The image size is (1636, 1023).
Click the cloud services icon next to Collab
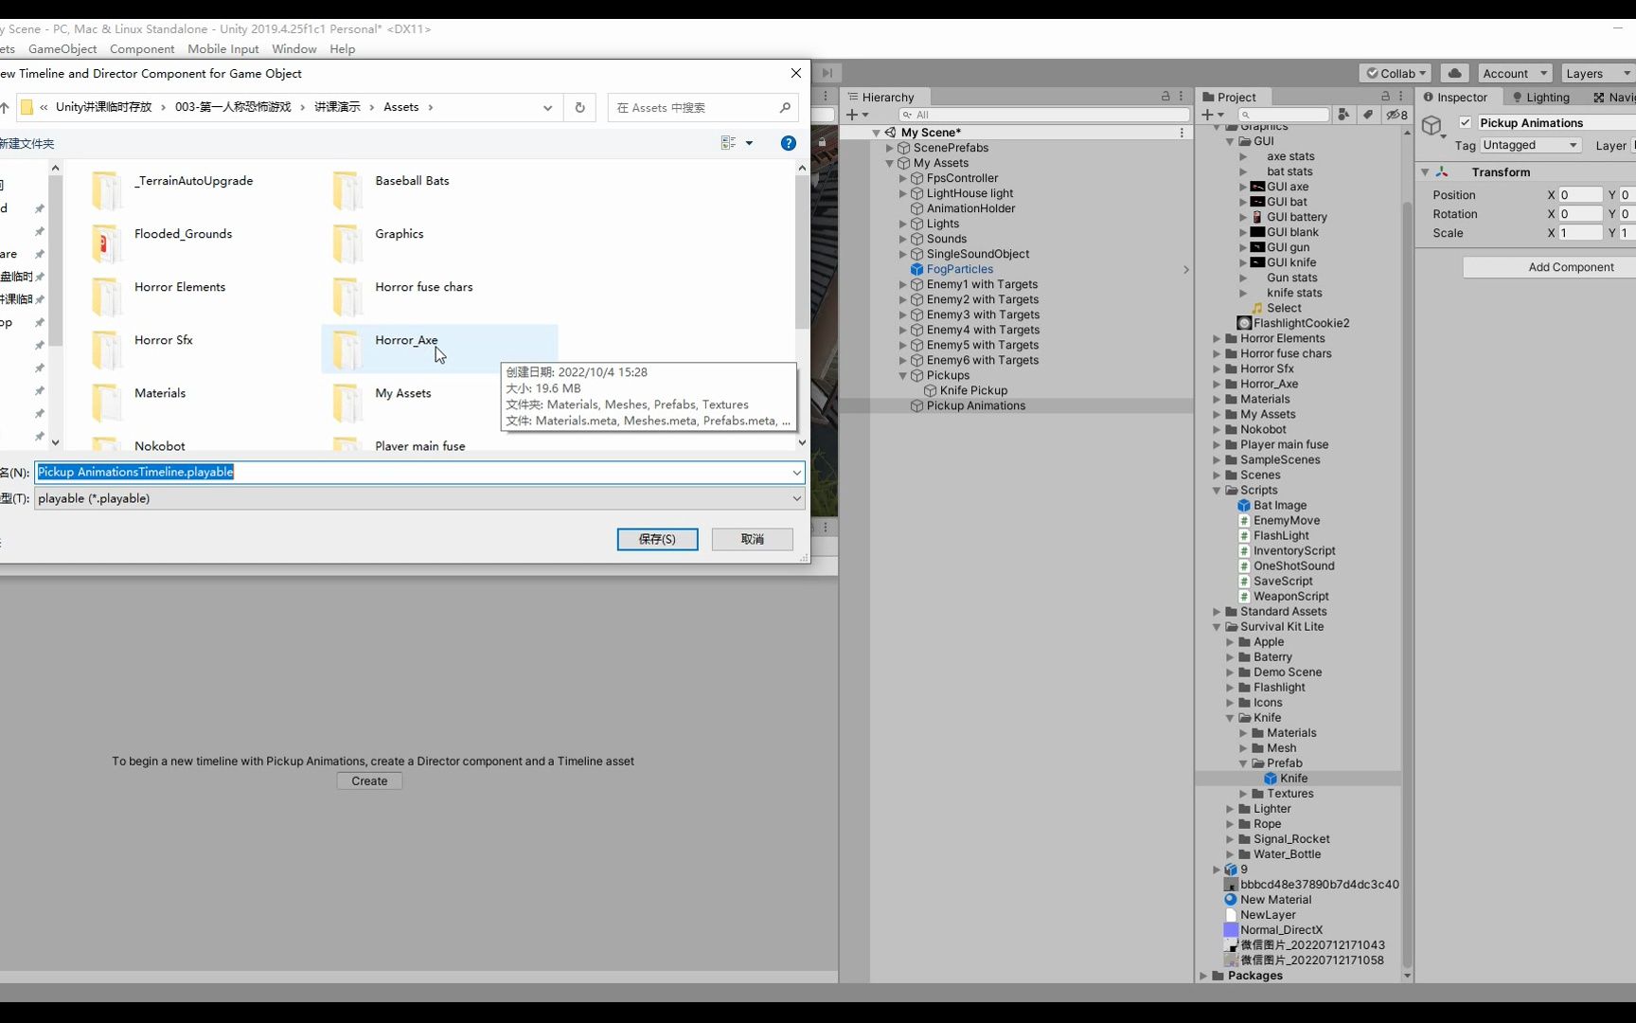coord(1454,73)
